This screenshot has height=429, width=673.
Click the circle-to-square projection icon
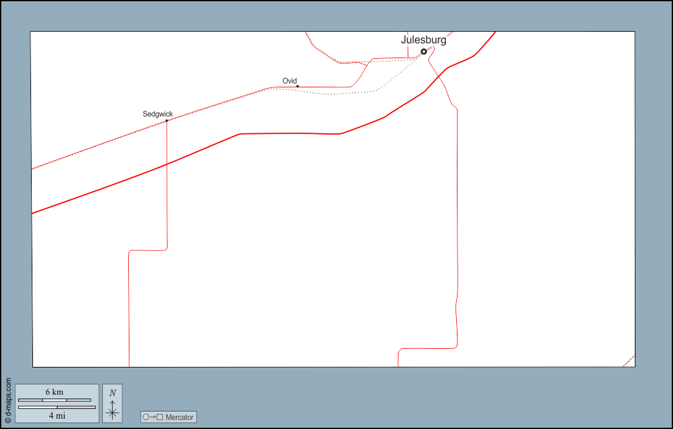pyautogui.click(x=153, y=417)
